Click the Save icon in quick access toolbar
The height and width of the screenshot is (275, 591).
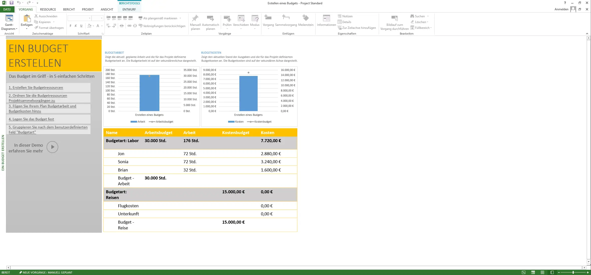[x=12, y=3]
